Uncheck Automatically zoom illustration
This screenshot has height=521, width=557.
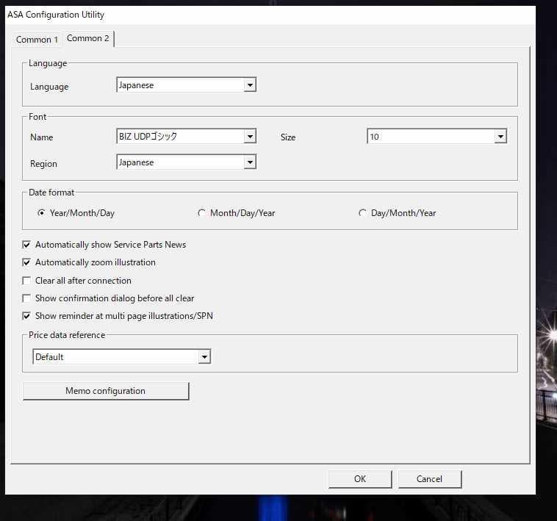point(27,262)
